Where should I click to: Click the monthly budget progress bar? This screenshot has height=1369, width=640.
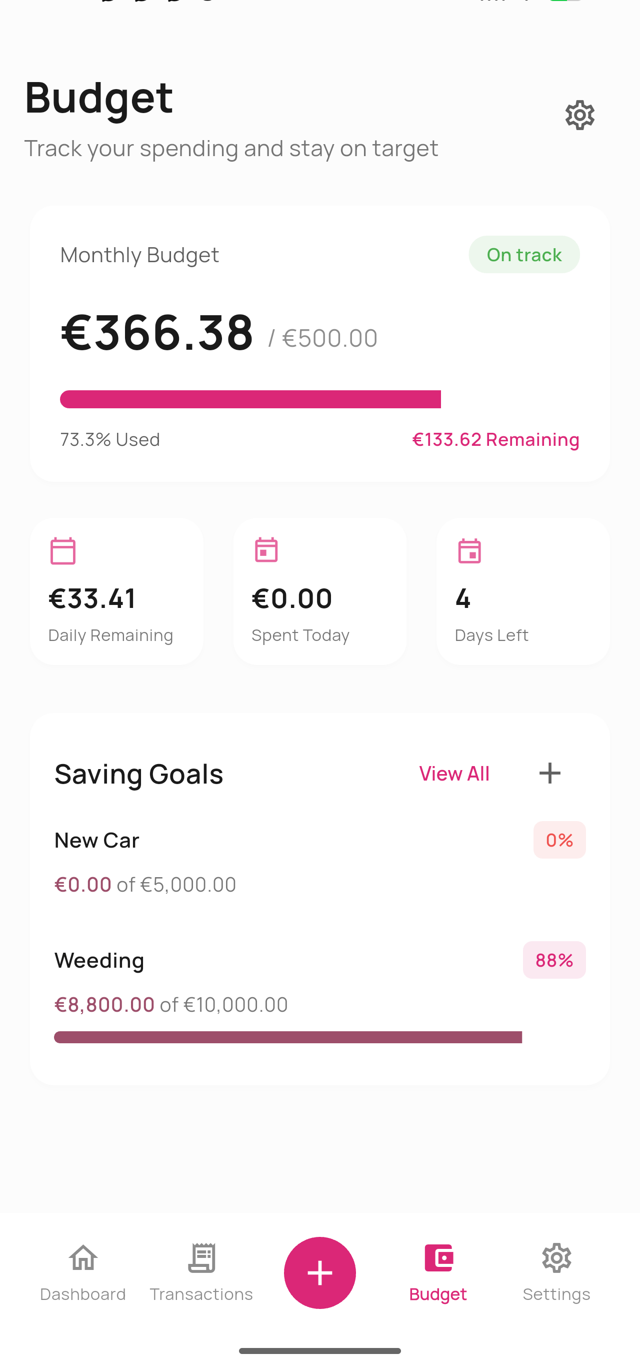[x=250, y=399]
